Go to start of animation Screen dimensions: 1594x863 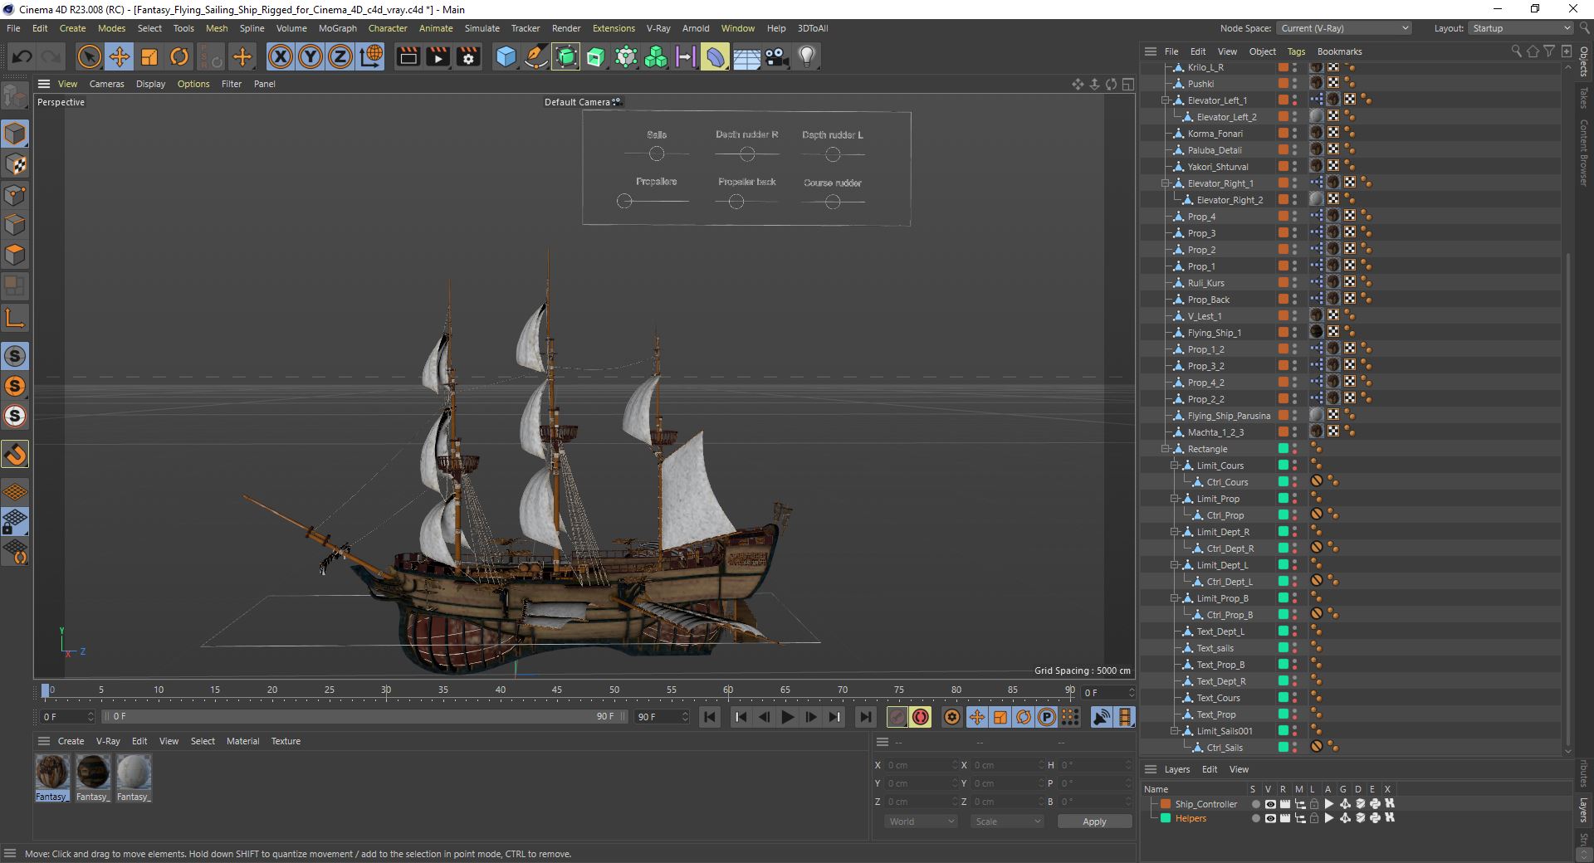click(x=710, y=717)
